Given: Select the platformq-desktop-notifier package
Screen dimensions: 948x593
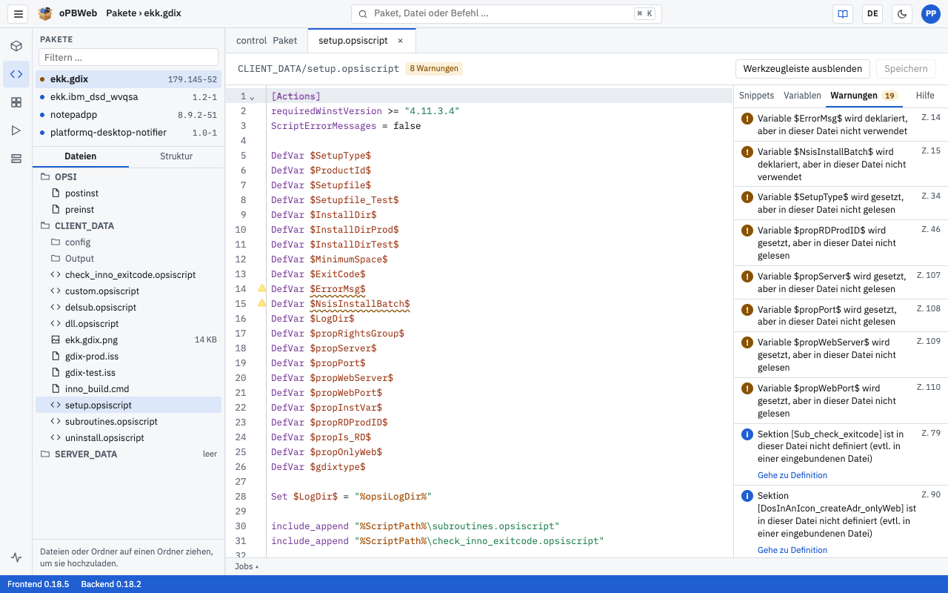Looking at the screenshot, I should pos(129,133).
